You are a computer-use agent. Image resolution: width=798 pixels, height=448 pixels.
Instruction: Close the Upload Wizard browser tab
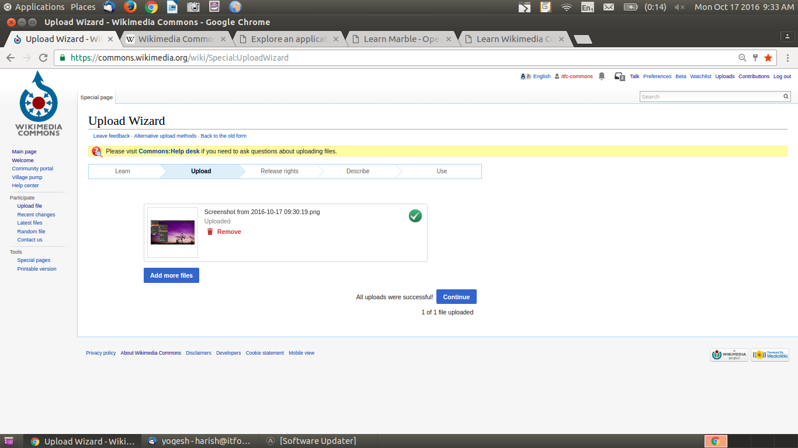110,39
